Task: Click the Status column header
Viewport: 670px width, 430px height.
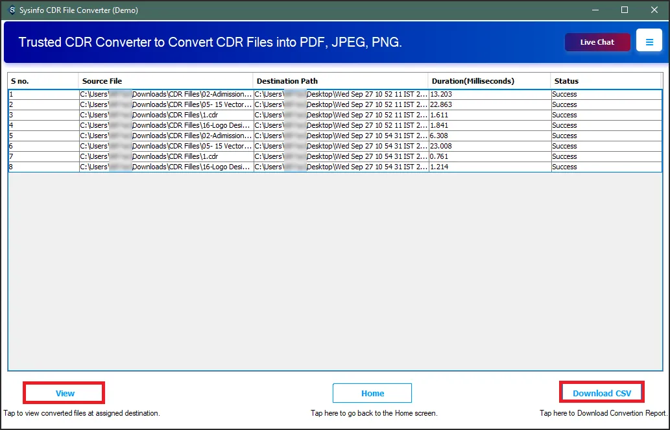Action: click(x=606, y=81)
